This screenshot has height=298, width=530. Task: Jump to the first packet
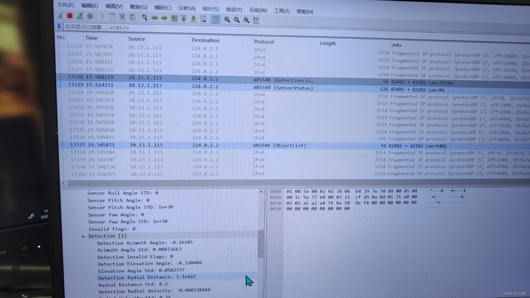184,18
